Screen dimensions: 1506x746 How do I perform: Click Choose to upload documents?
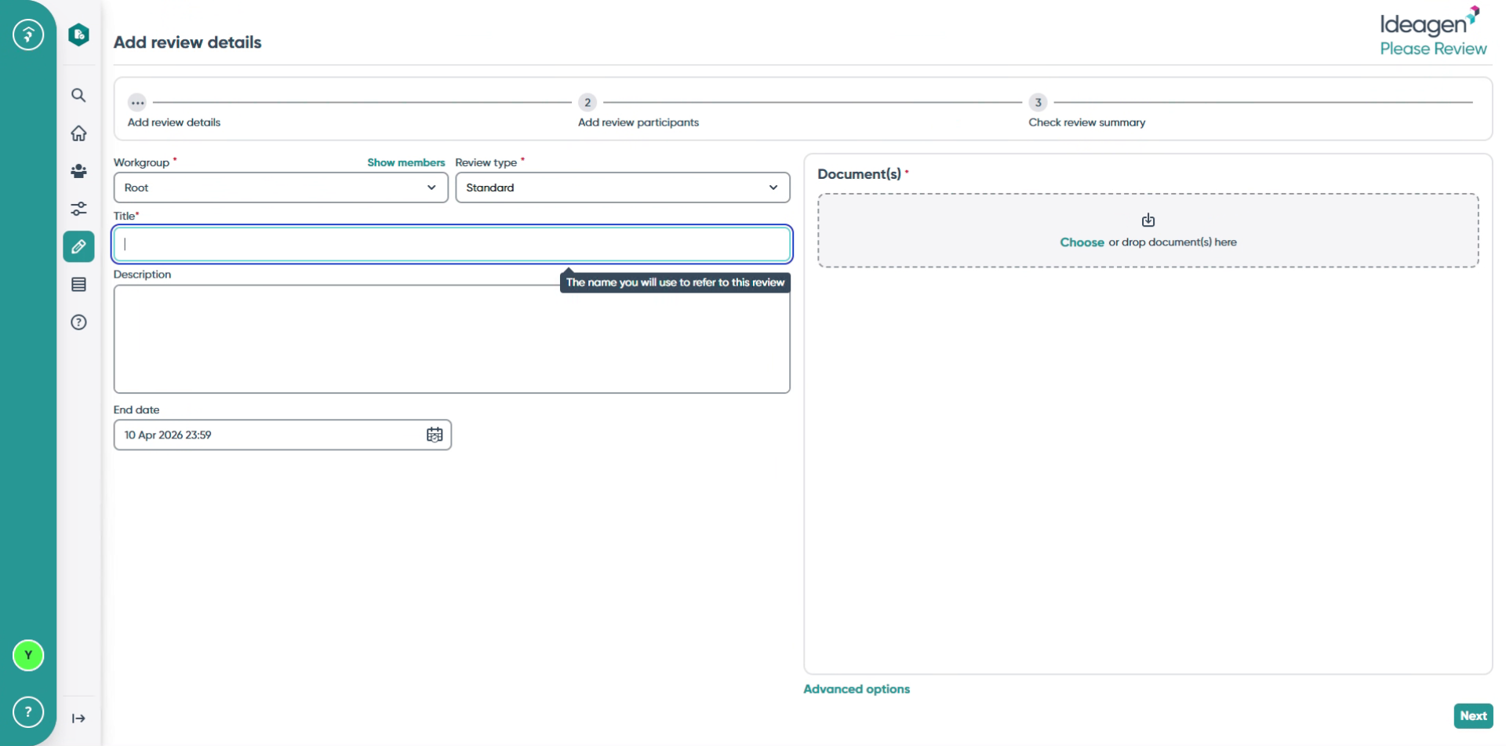pyautogui.click(x=1082, y=242)
